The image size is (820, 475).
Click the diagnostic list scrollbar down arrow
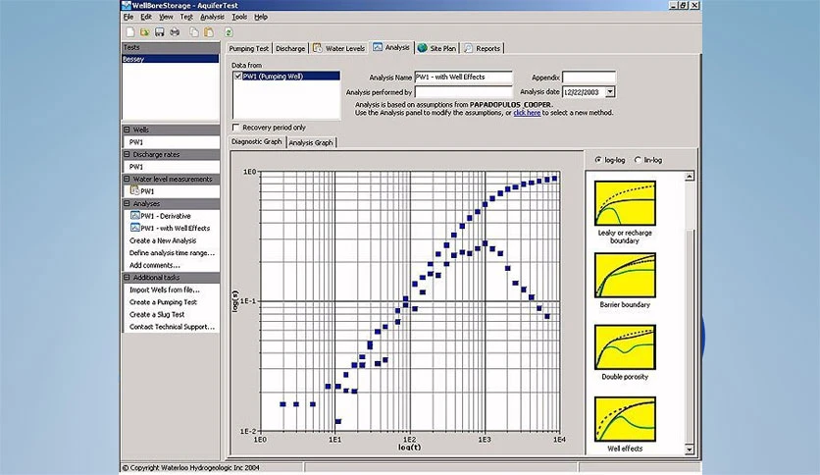click(x=690, y=449)
